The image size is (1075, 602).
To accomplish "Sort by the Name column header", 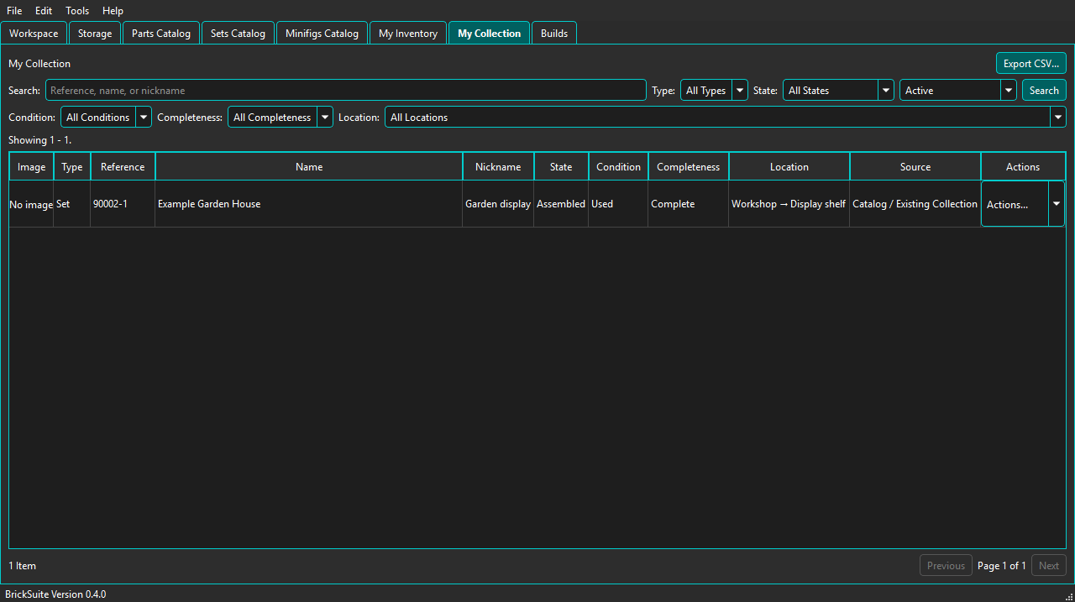I will click(309, 166).
